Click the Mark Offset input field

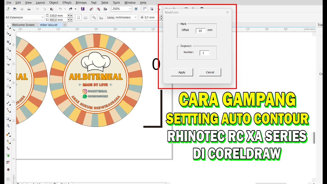point(201,31)
